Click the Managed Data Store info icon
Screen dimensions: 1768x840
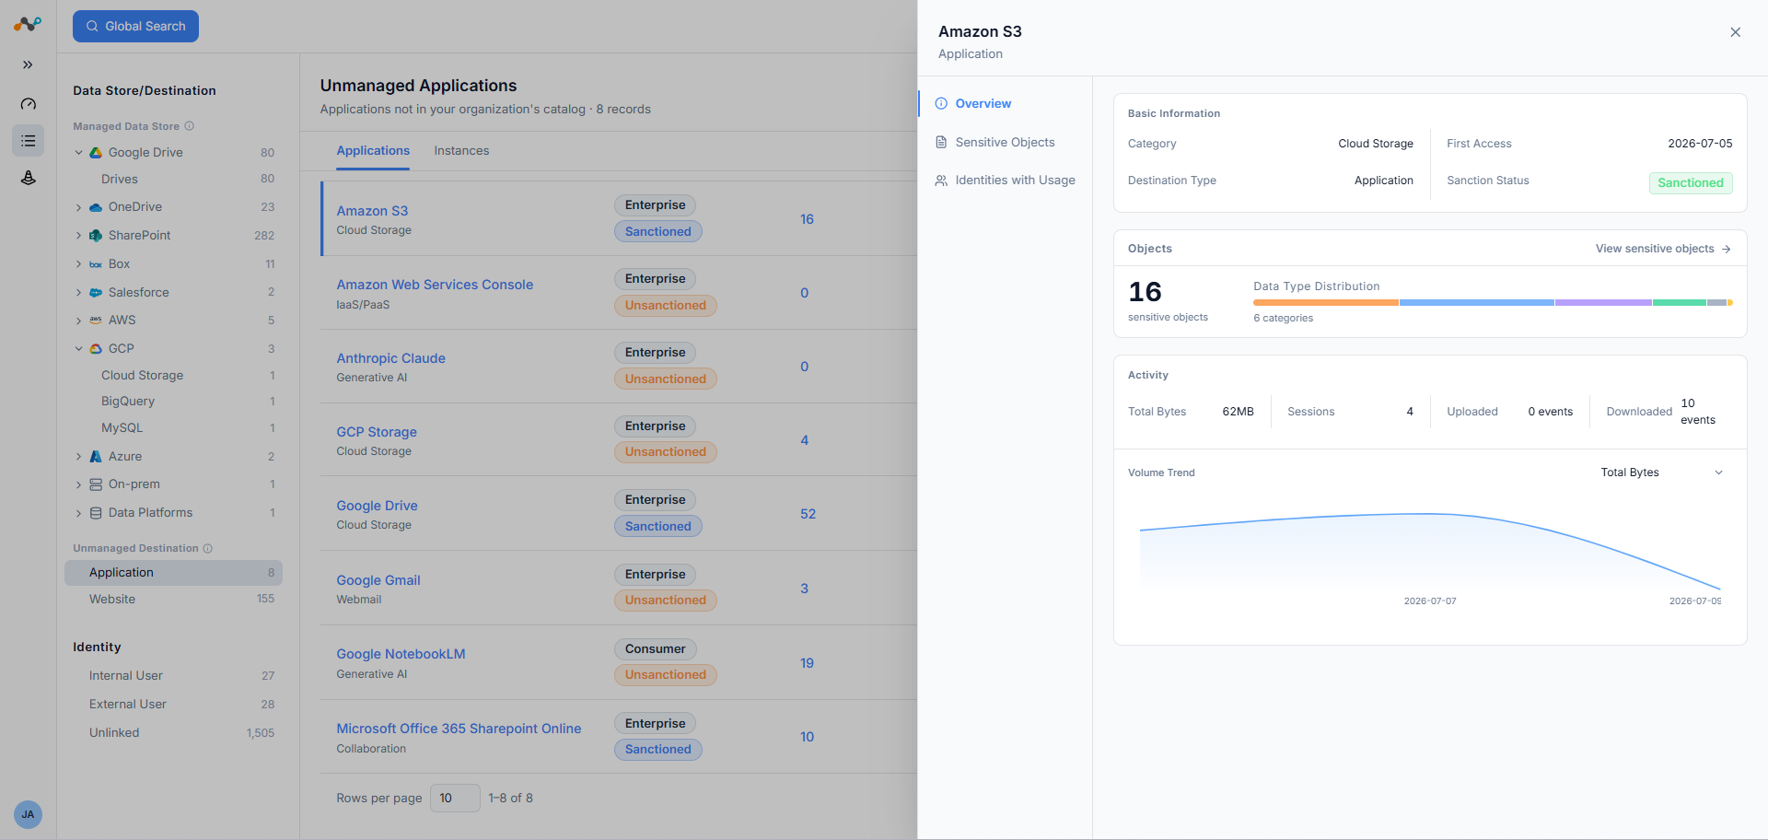[x=189, y=126]
